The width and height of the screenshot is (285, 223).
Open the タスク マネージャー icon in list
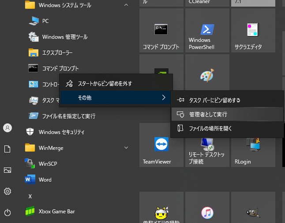(34, 100)
